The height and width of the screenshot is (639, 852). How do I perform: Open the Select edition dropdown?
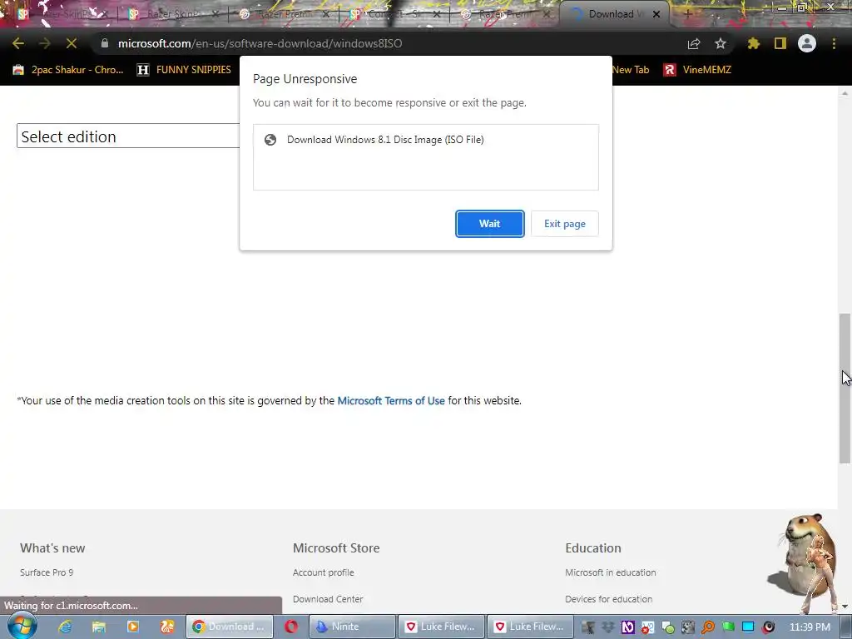click(128, 136)
